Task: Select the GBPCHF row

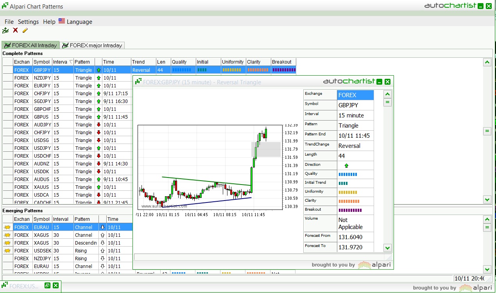Action: point(67,109)
